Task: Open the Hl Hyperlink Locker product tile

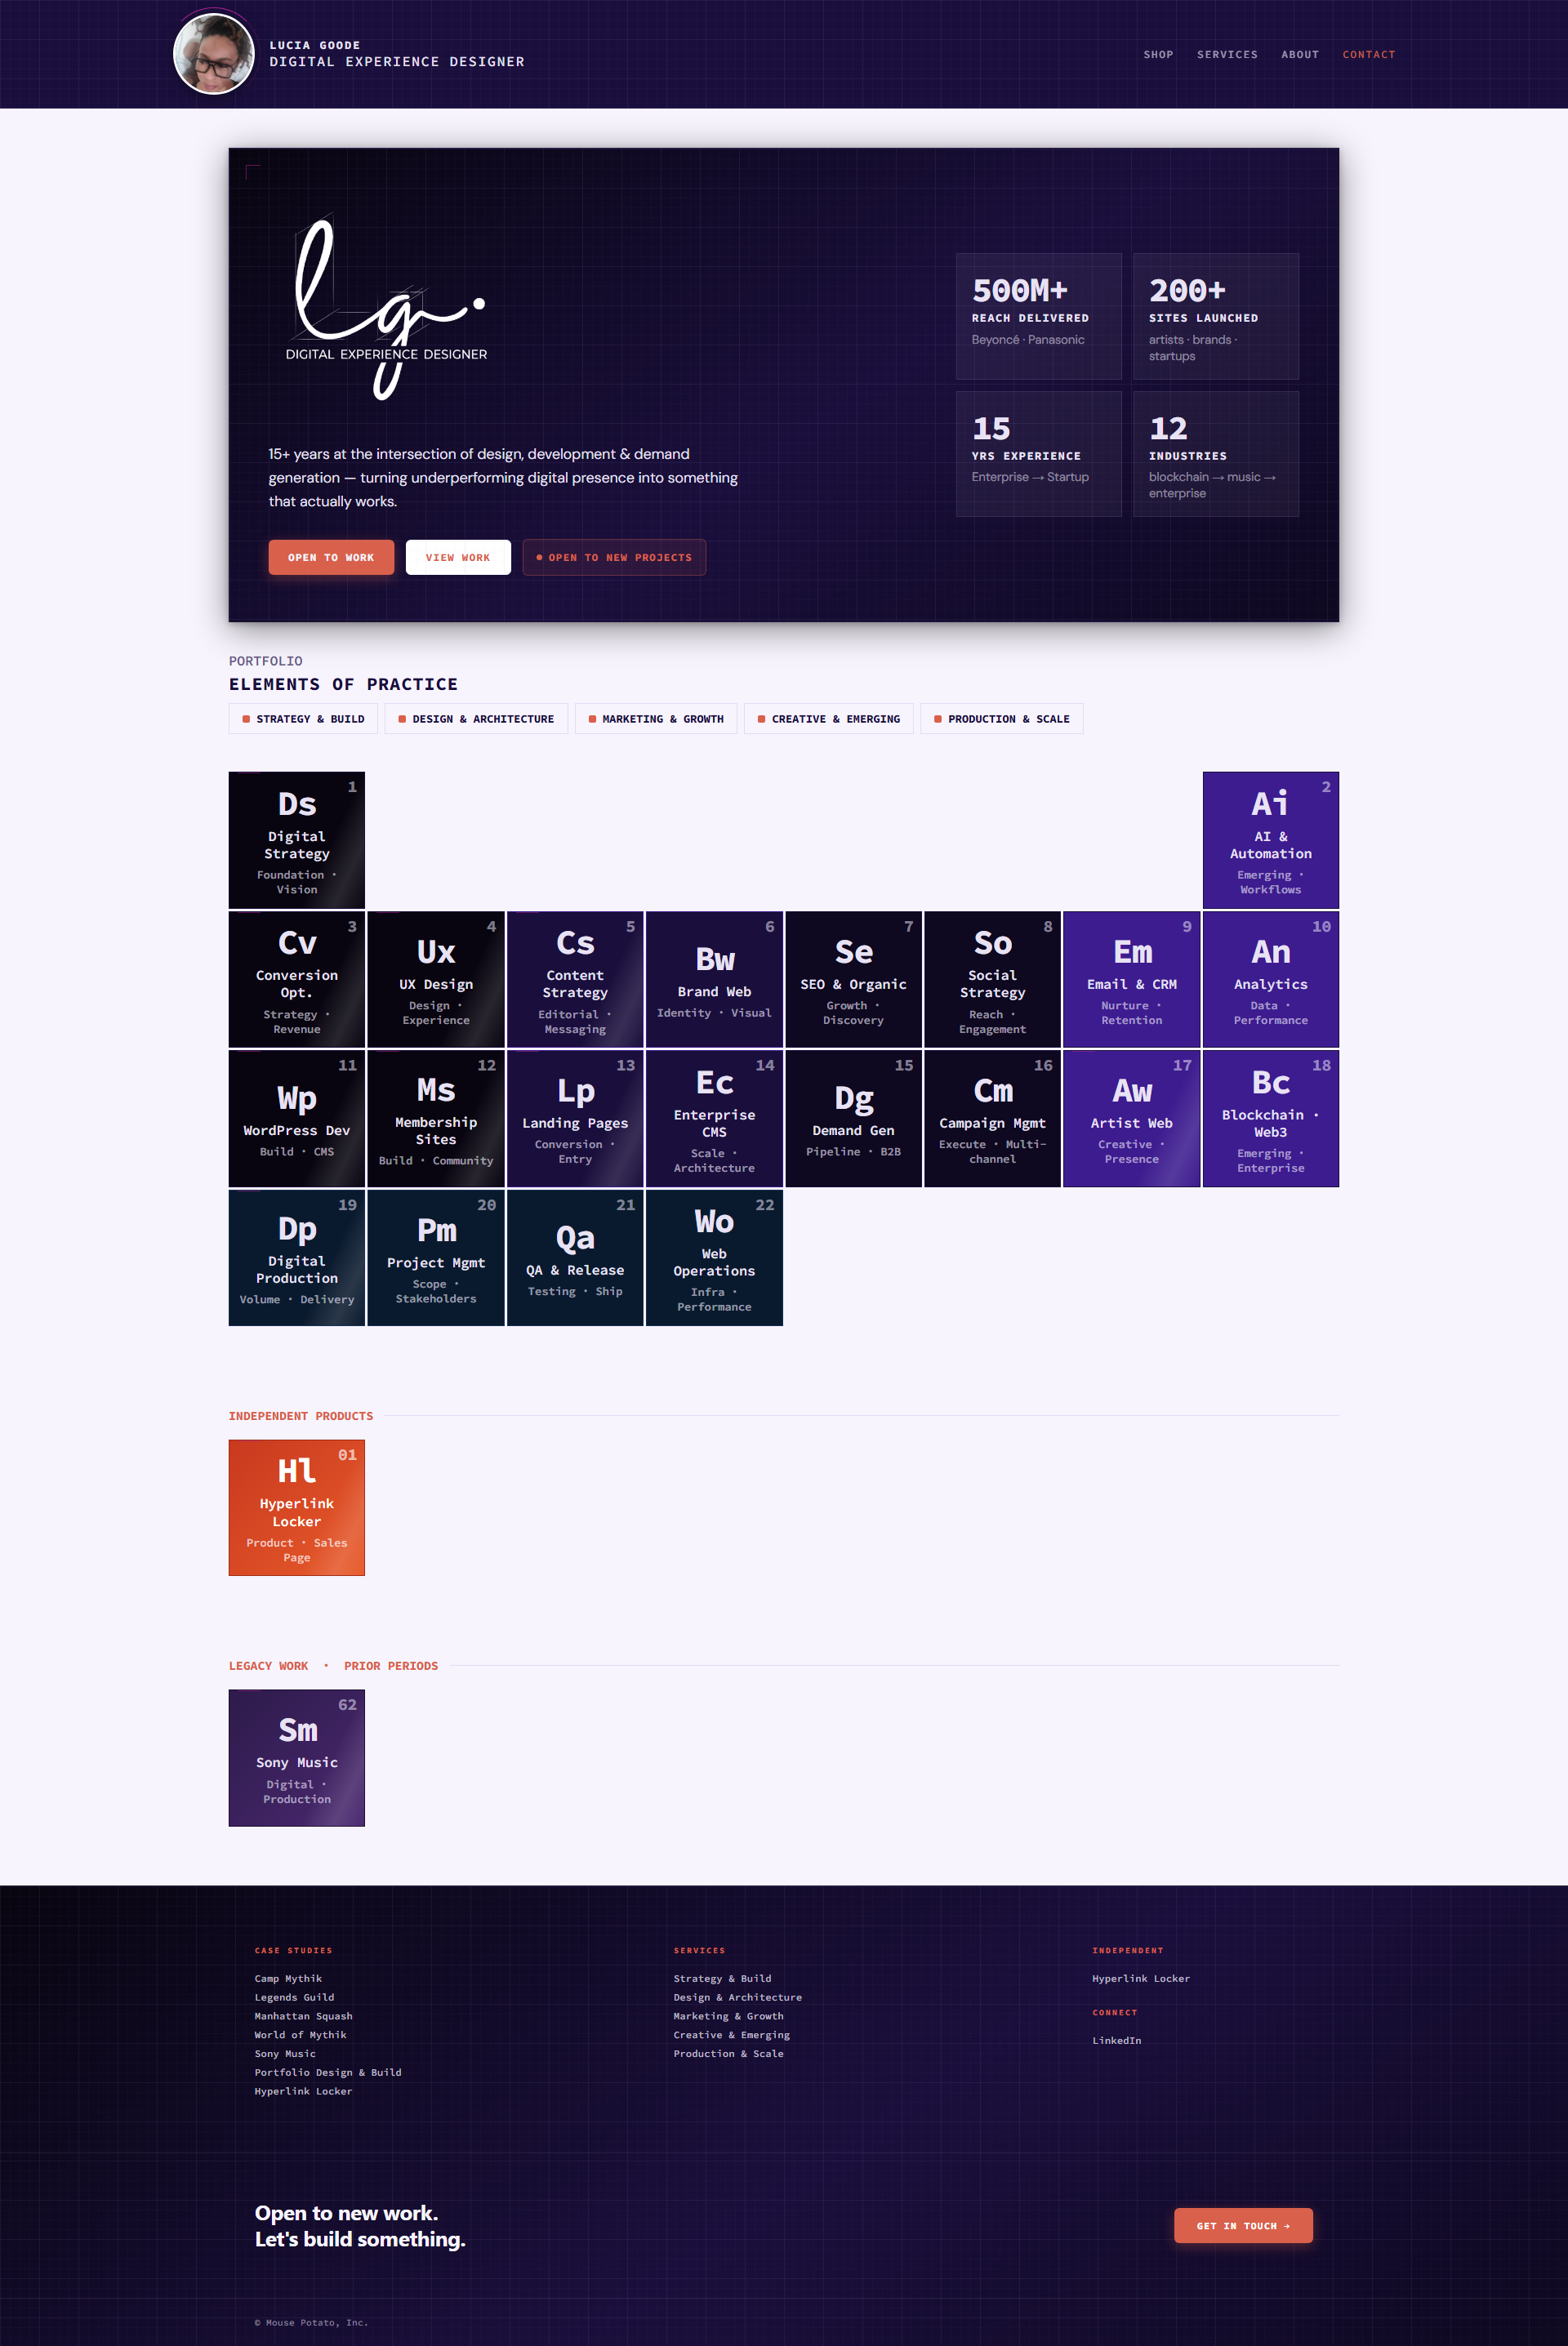Action: pyautogui.click(x=297, y=1507)
